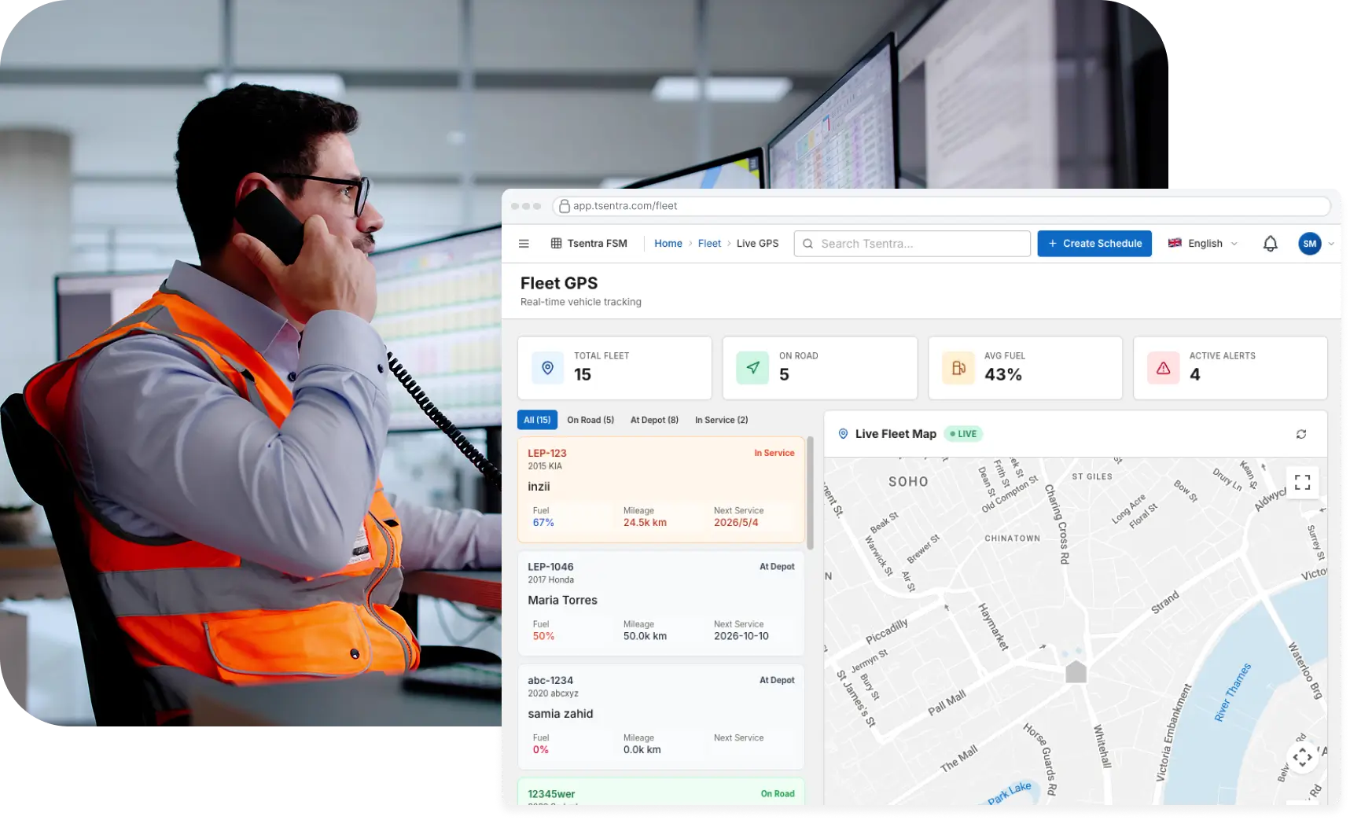Click the Total Fleet value 15
The image size is (1350, 820).
[583, 375]
